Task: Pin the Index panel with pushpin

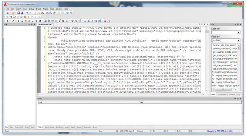Action: 238,24
